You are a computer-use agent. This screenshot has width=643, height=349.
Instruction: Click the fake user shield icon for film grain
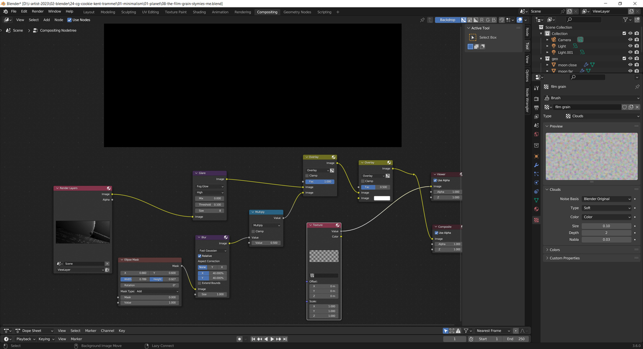pyautogui.click(x=624, y=107)
